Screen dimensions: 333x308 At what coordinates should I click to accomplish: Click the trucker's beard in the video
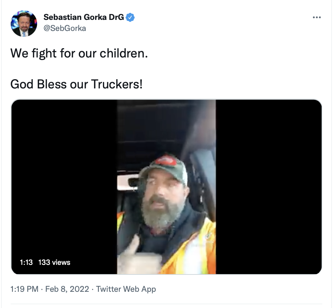pyautogui.click(x=161, y=215)
